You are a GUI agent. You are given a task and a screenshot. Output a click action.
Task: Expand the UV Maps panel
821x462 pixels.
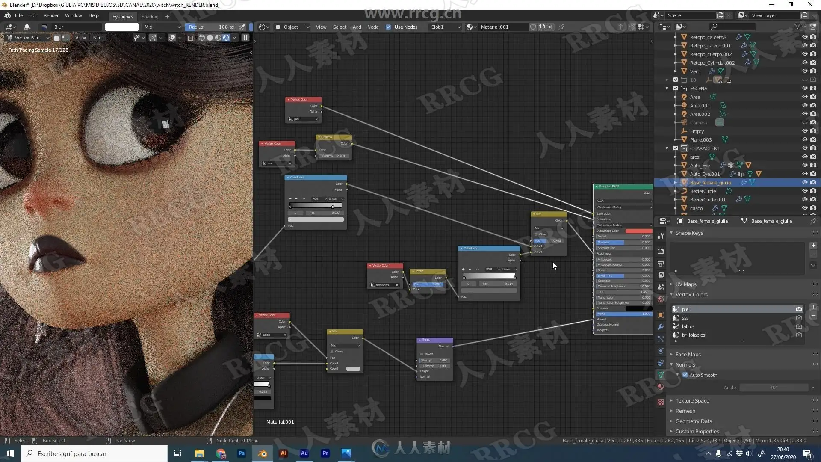(686, 284)
